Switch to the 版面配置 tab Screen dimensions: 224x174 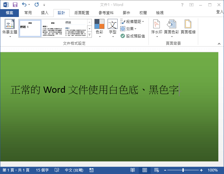coord(82,13)
